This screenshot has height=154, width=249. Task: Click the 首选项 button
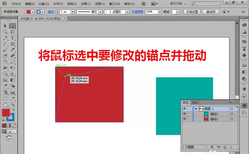(x=211, y=12)
